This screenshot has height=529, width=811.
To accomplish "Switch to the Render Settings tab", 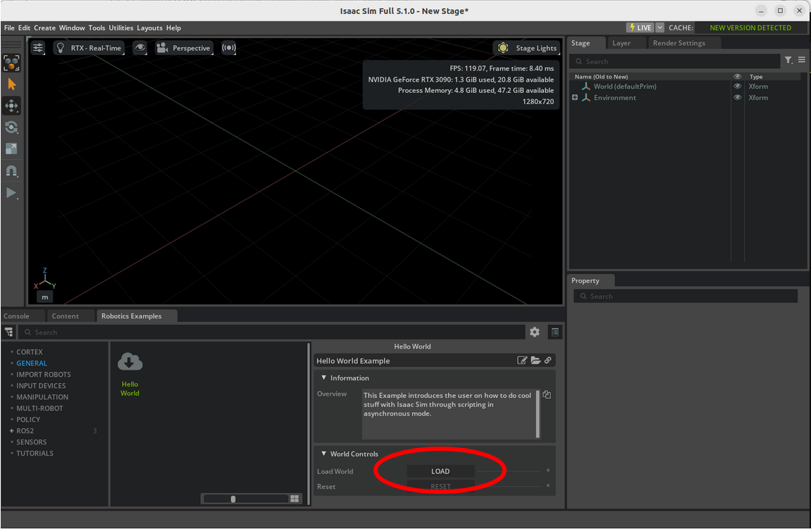I will [x=679, y=43].
